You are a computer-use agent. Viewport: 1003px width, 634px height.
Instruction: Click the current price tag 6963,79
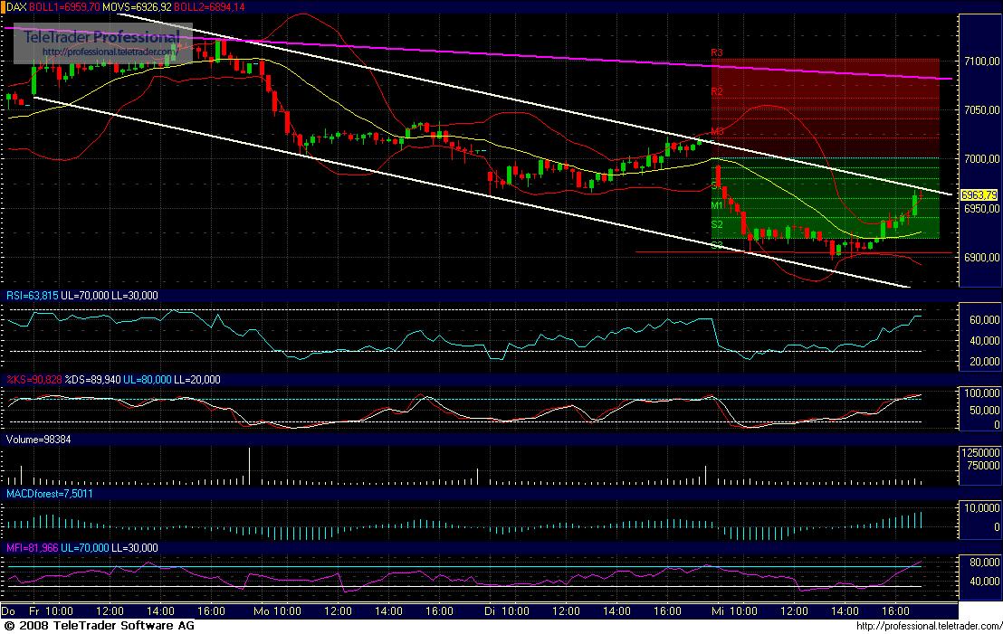pos(979,195)
